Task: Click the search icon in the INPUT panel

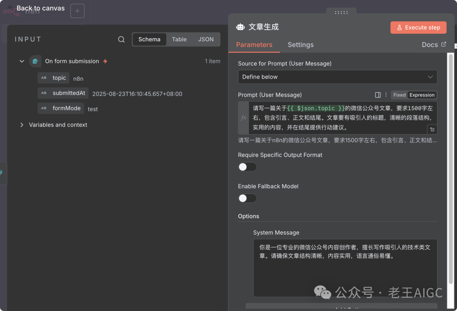Action: pyautogui.click(x=121, y=39)
